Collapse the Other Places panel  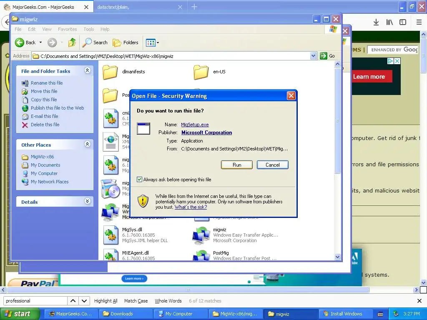(87, 144)
